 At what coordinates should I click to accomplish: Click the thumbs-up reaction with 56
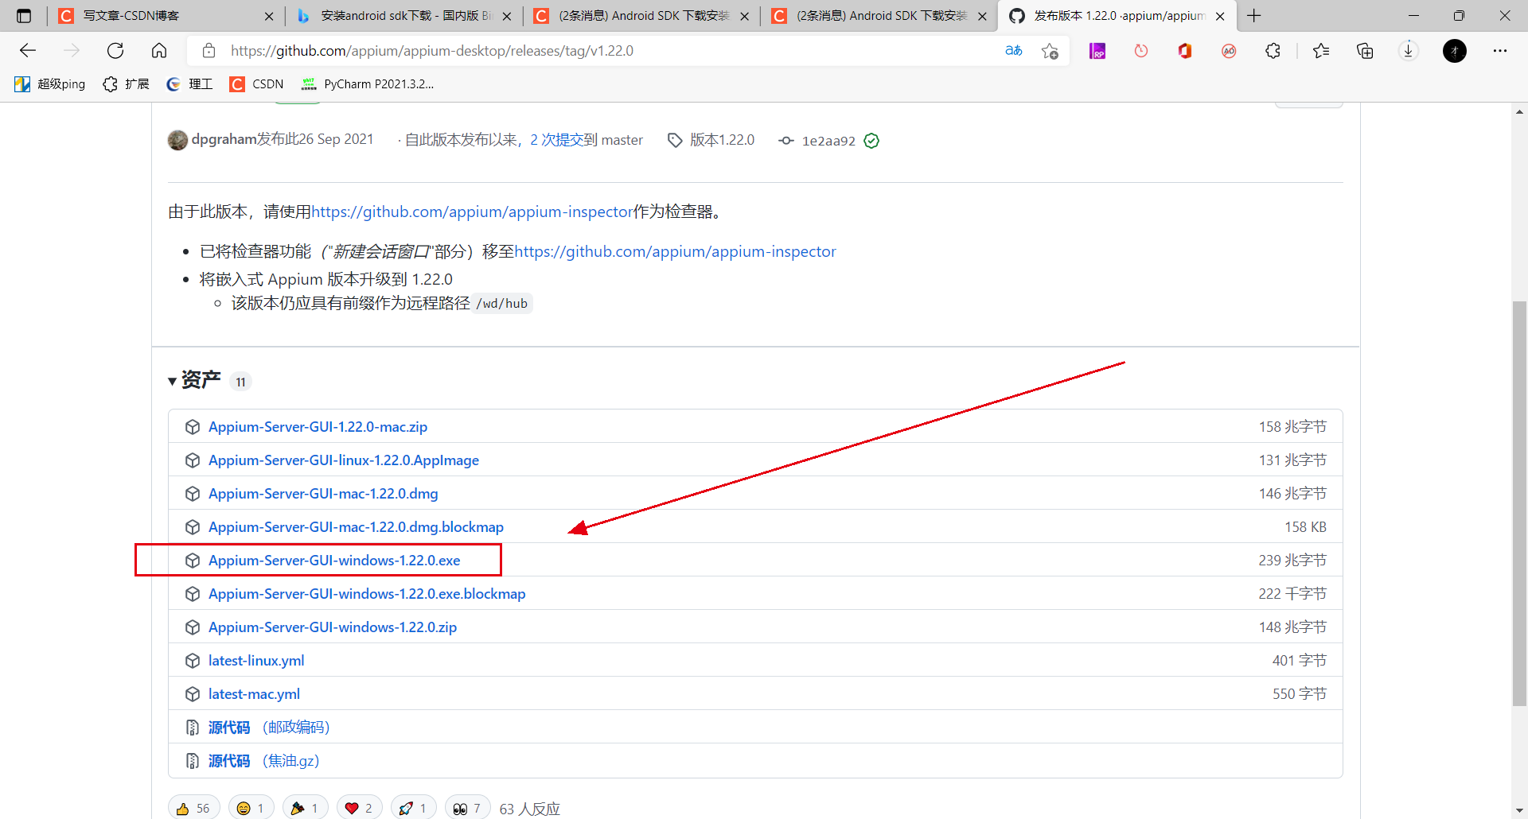[x=193, y=808]
